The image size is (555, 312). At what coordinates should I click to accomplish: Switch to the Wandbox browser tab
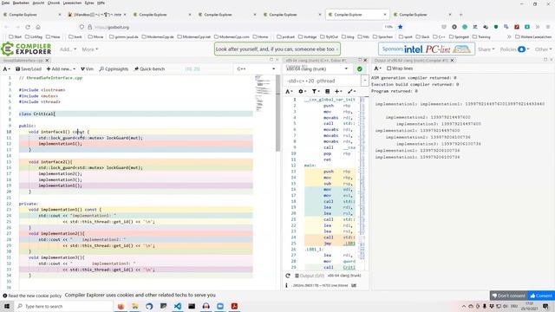pos(97,15)
